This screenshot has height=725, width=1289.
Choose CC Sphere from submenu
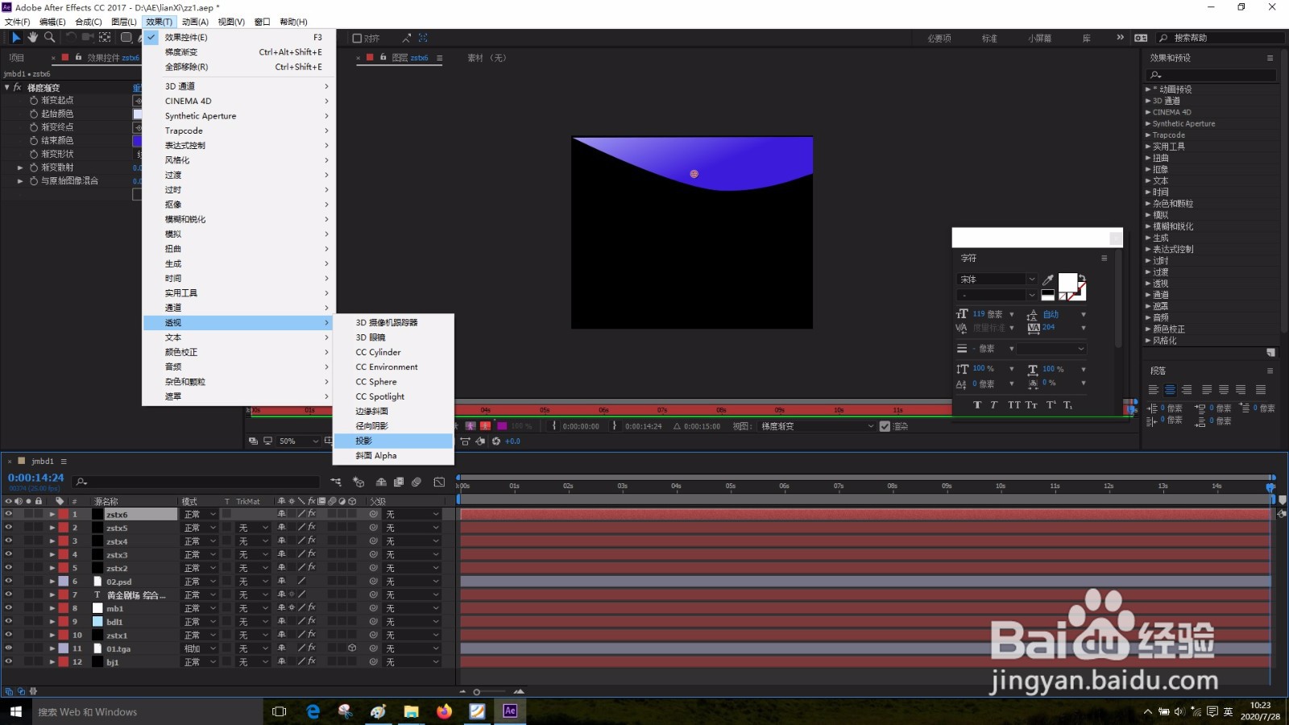click(393, 382)
